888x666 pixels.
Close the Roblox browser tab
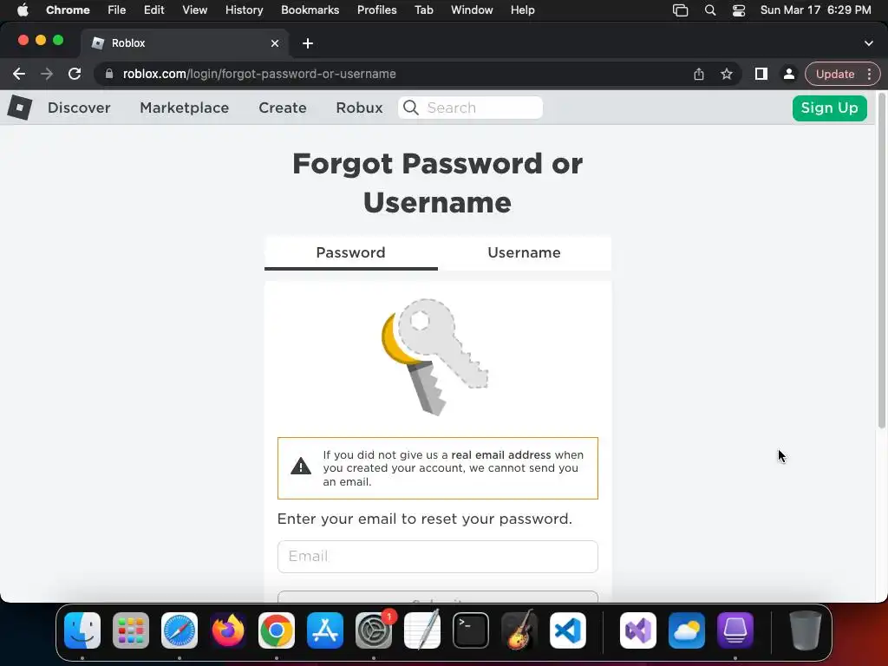[x=275, y=43]
